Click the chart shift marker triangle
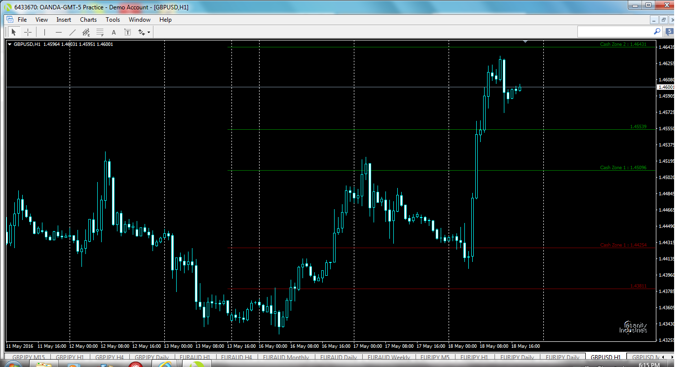The width and height of the screenshot is (682, 367). coord(525,42)
